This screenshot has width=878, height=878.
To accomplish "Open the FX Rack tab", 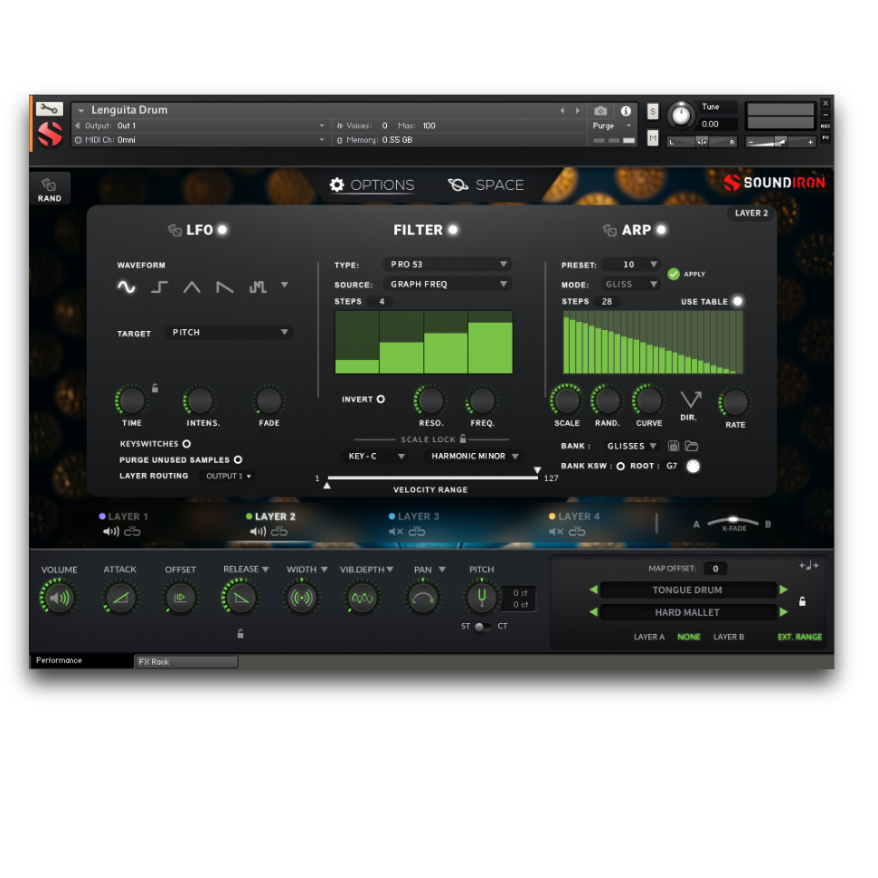I will [185, 662].
